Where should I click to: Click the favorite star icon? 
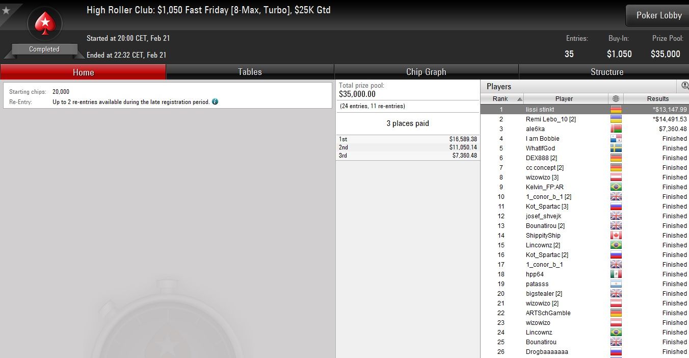point(6,10)
